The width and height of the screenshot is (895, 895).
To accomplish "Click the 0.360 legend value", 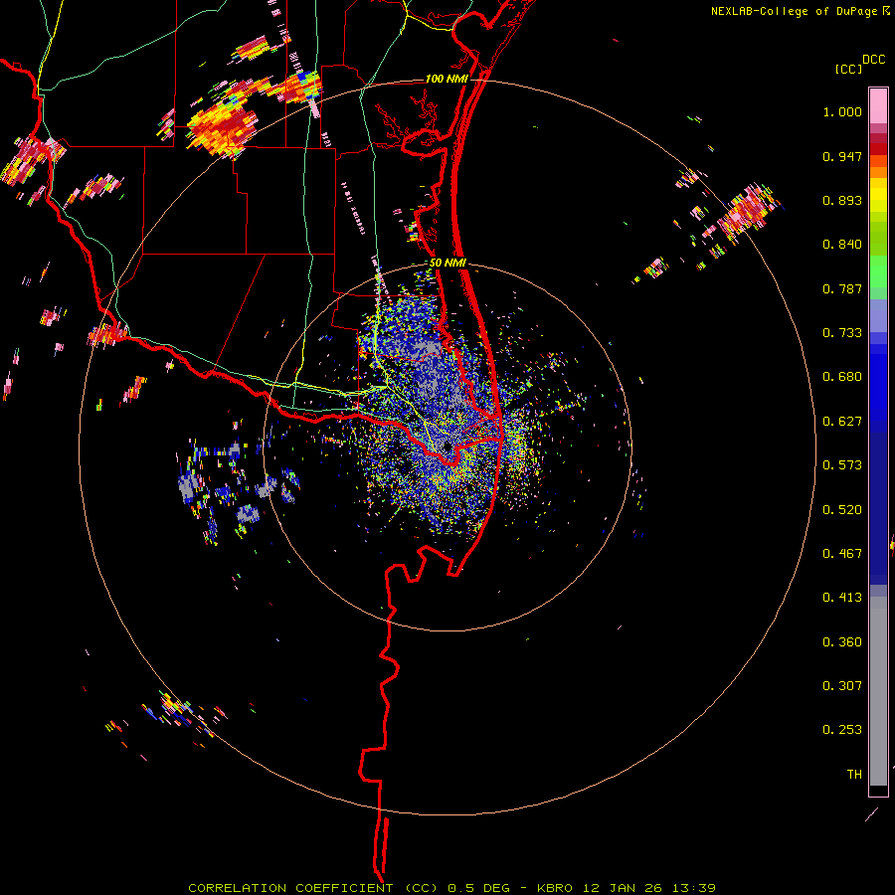I will (x=842, y=642).
